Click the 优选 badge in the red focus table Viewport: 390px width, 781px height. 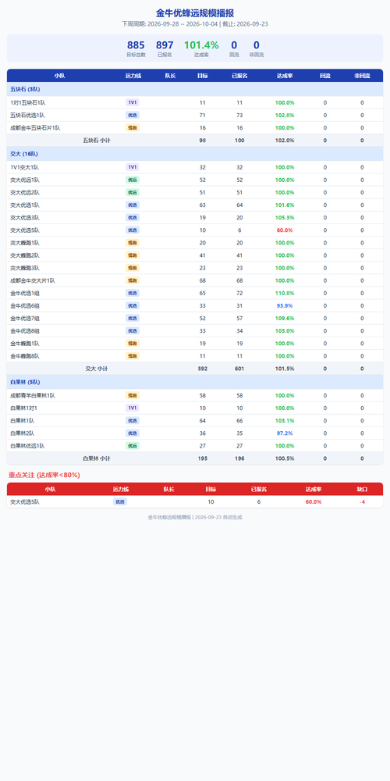click(x=120, y=501)
